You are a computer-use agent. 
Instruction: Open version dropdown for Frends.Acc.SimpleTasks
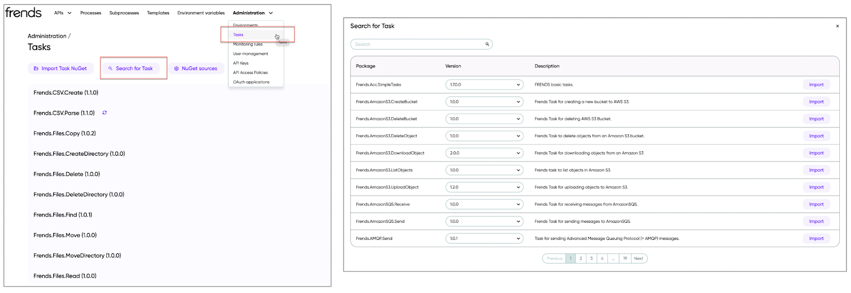pyautogui.click(x=484, y=84)
